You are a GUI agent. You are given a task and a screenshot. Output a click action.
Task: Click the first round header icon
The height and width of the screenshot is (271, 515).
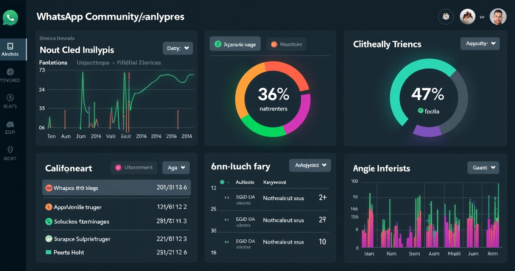[x=445, y=17]
